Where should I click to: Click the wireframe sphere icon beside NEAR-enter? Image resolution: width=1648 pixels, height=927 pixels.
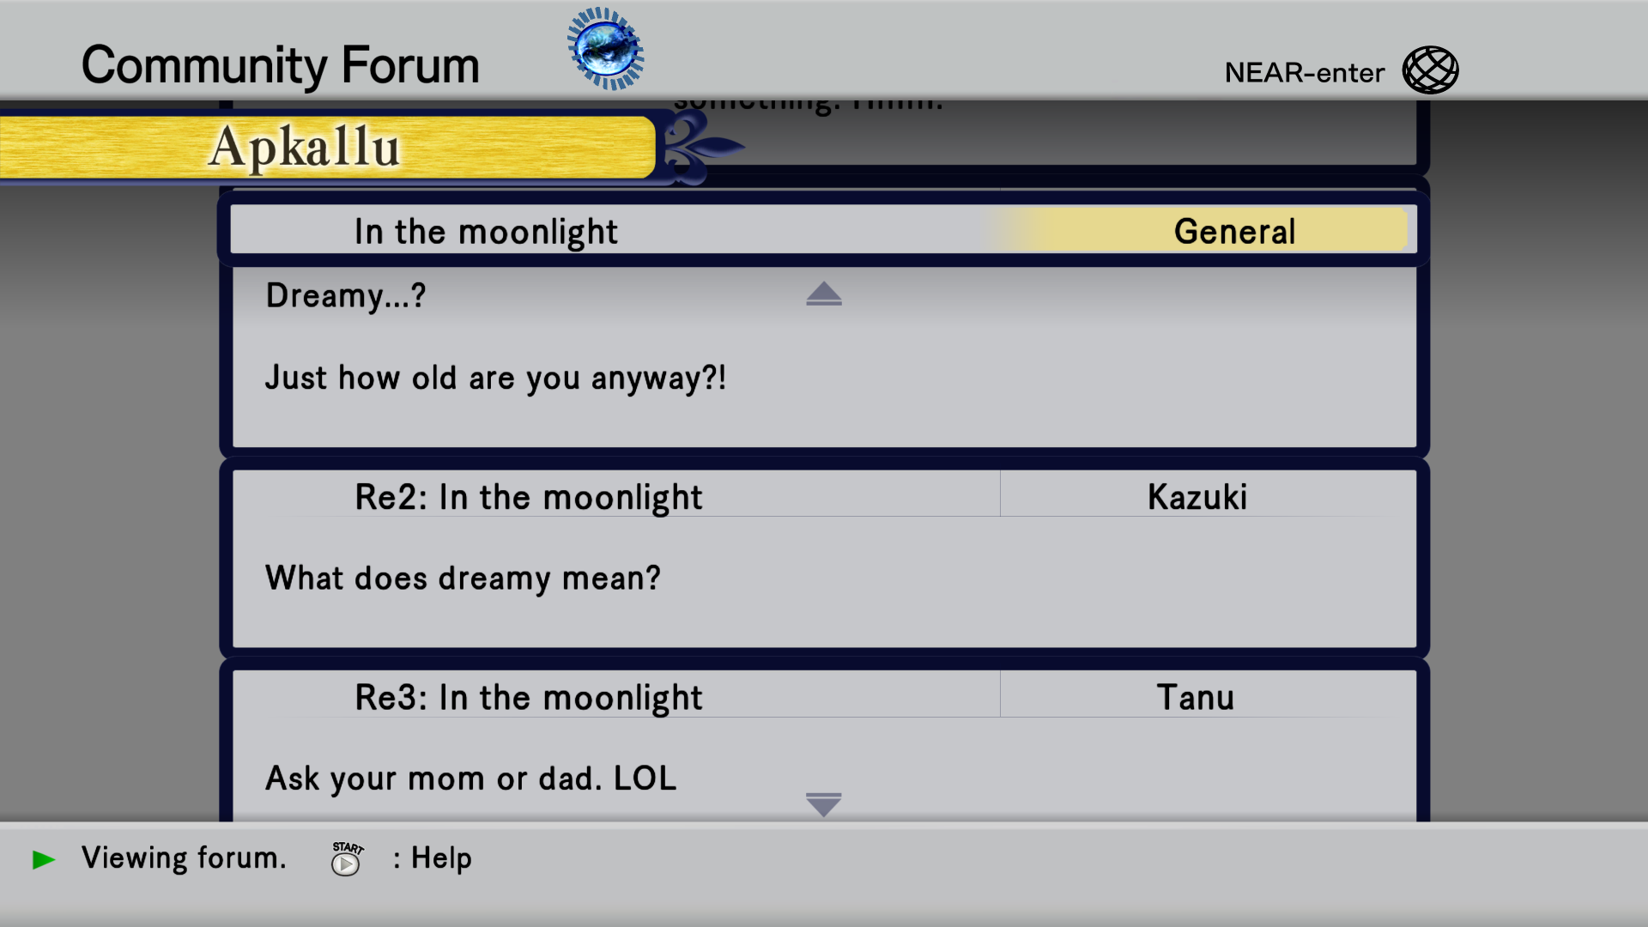[x=1430, y=70]
